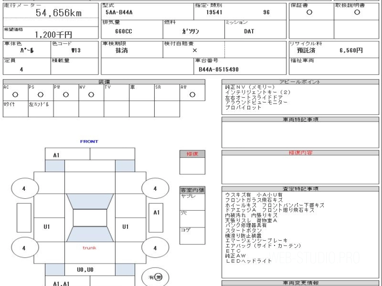The image size is (382, 286).
Task: Click note スタートボタン
Action: click(x=243, y=230)
